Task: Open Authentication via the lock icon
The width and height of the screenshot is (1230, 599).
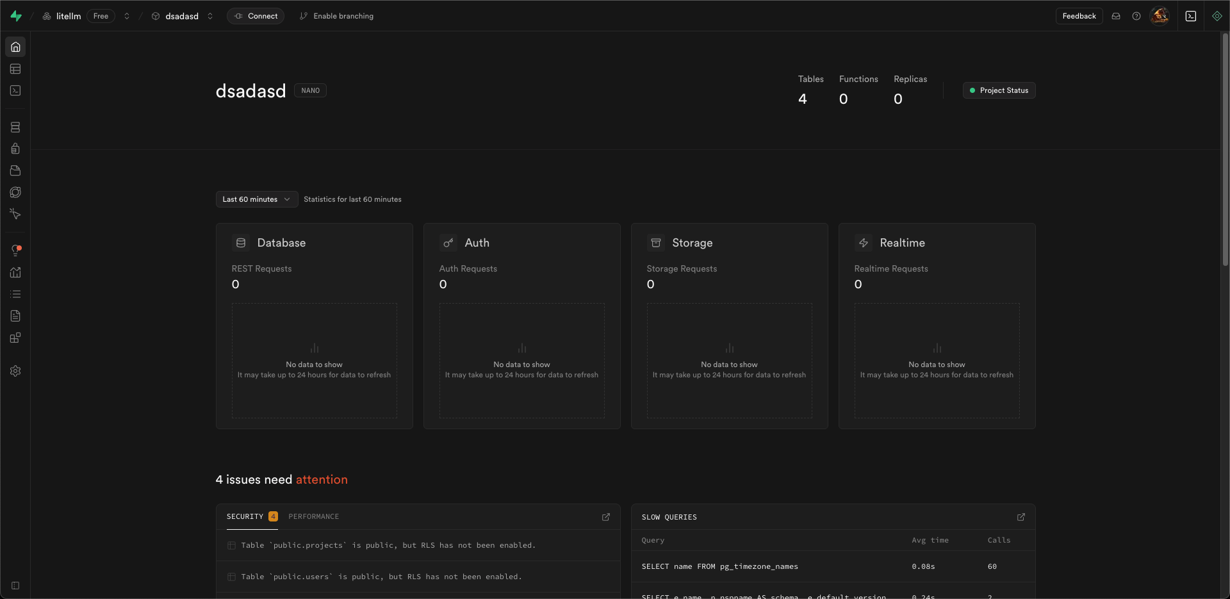Action: [15, 148]
